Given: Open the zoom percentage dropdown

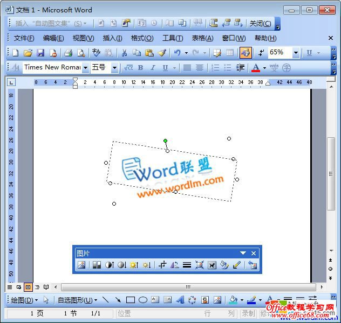Looking at the screenshot, I should 296,53.
